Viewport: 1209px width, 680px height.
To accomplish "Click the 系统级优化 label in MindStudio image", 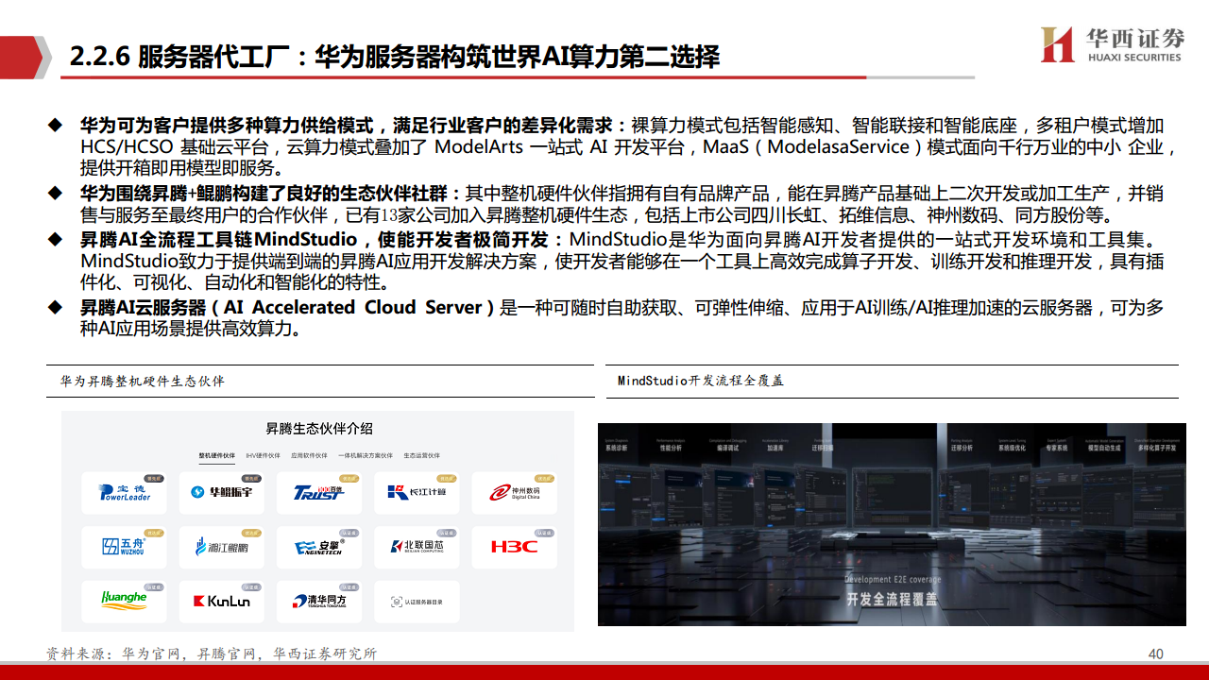I will (x=1012, y=448).
